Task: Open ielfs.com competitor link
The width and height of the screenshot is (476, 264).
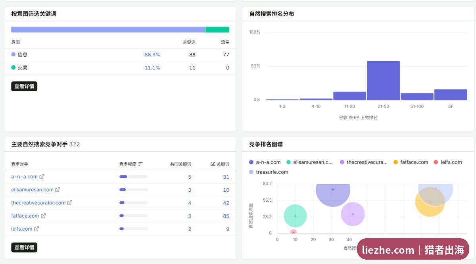Action: click(21, 229)
